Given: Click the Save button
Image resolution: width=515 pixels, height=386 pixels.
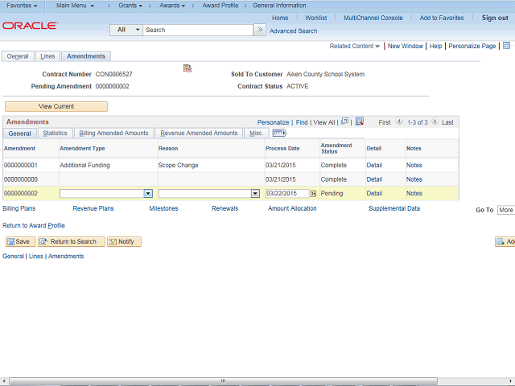Looking at the screenshot, I should click(20, 241).
